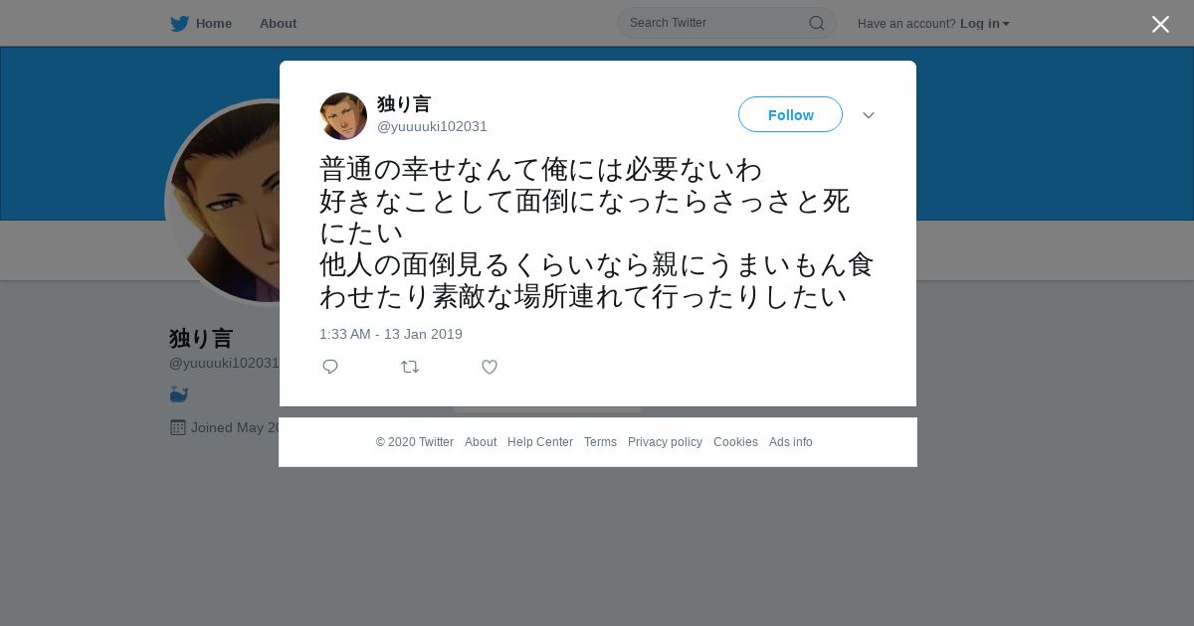The width and height of the screenshot is (1194, 626).
Task: Open the Cookies footer link
Action: pyautogui.click(x=735, y=442)
